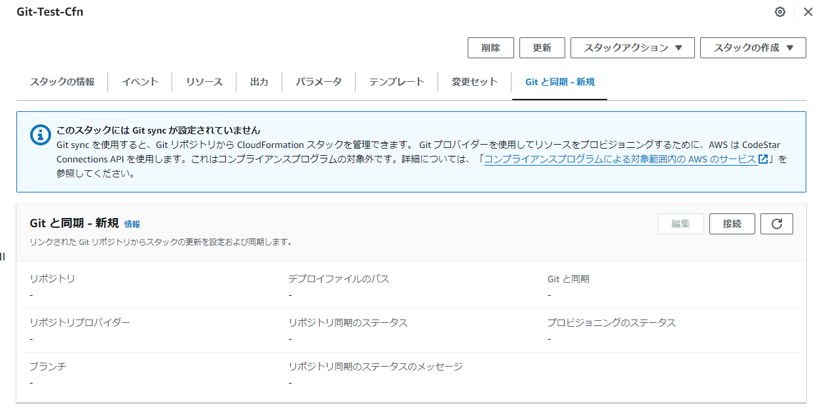Click the side panel collapse handle
This screenshot has width=824, height=419.
(3, 256)
